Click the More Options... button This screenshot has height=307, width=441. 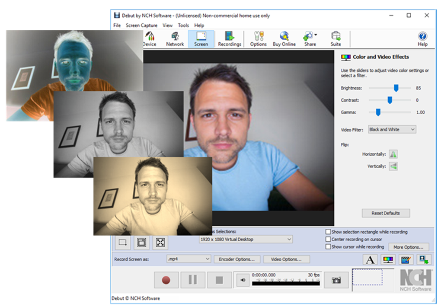(x=409, y=247)
